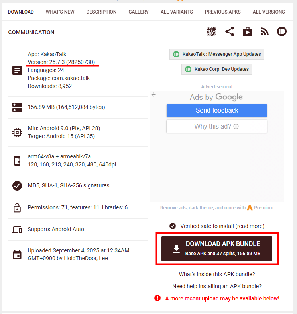The image size is (297, 314).
Task: Open the Previous APKs tab
Action: 222,12
